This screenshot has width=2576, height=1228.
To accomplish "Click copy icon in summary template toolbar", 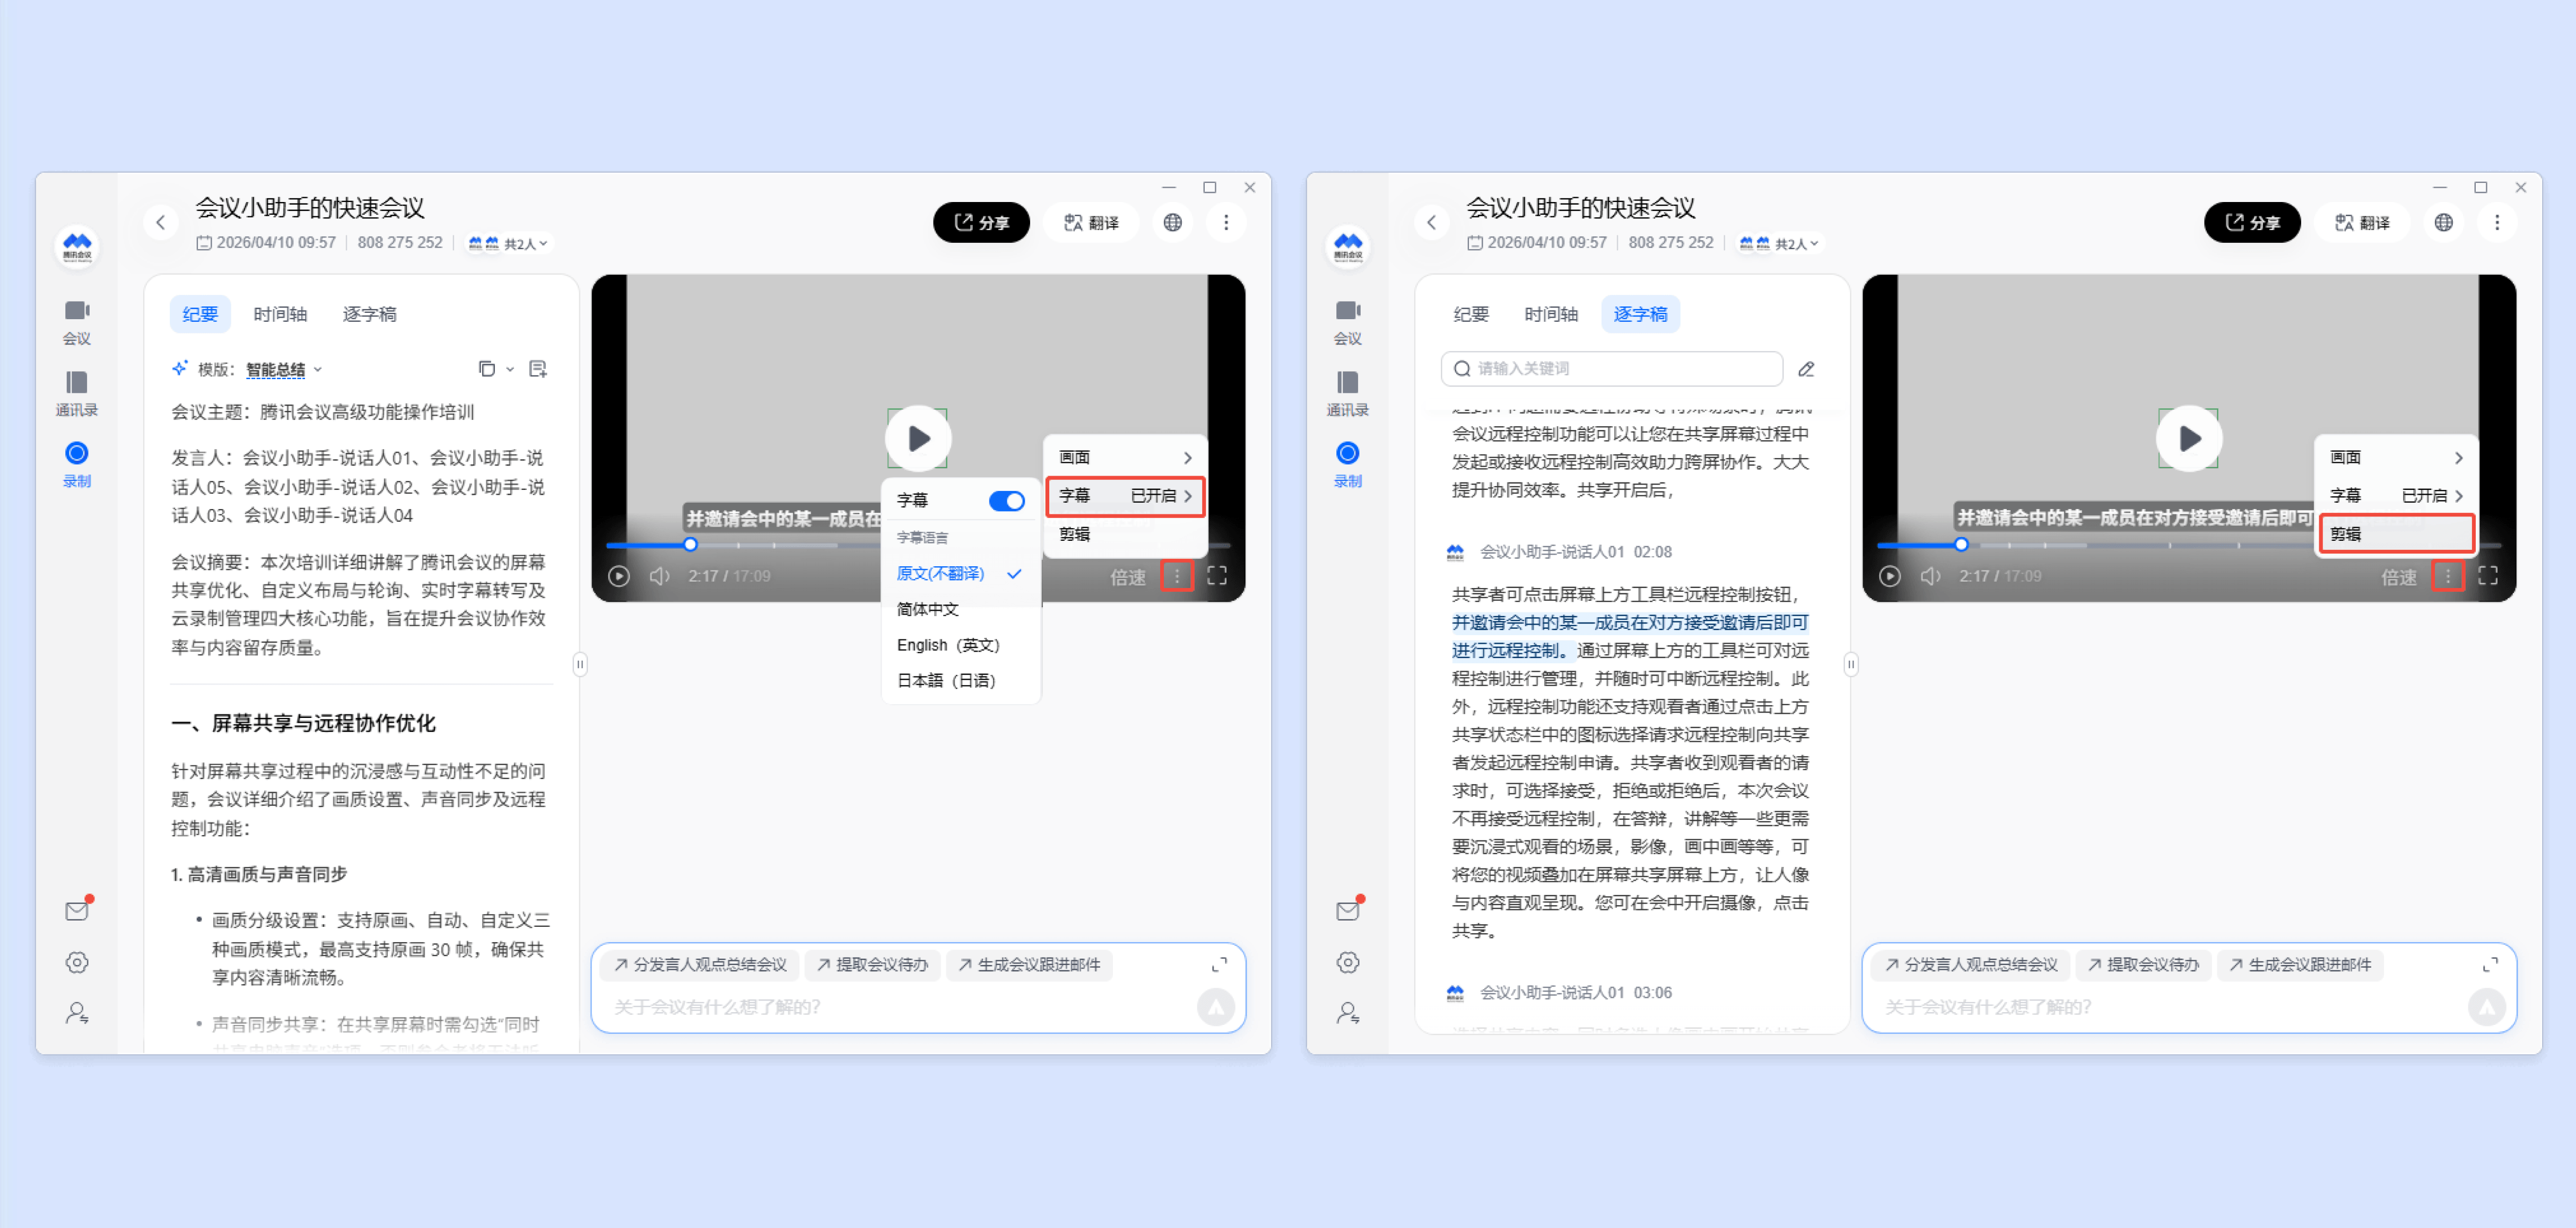I will (x=486, y=369).
